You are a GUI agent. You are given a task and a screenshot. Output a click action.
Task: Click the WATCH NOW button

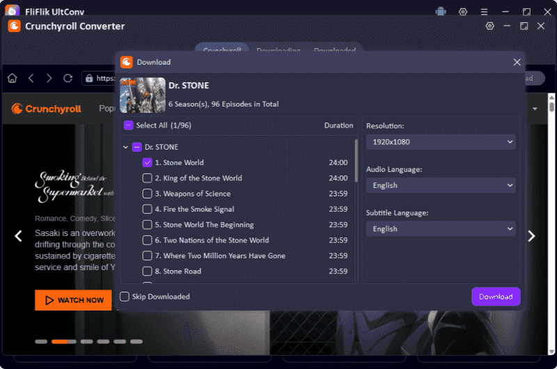click(x=73, y=300)
